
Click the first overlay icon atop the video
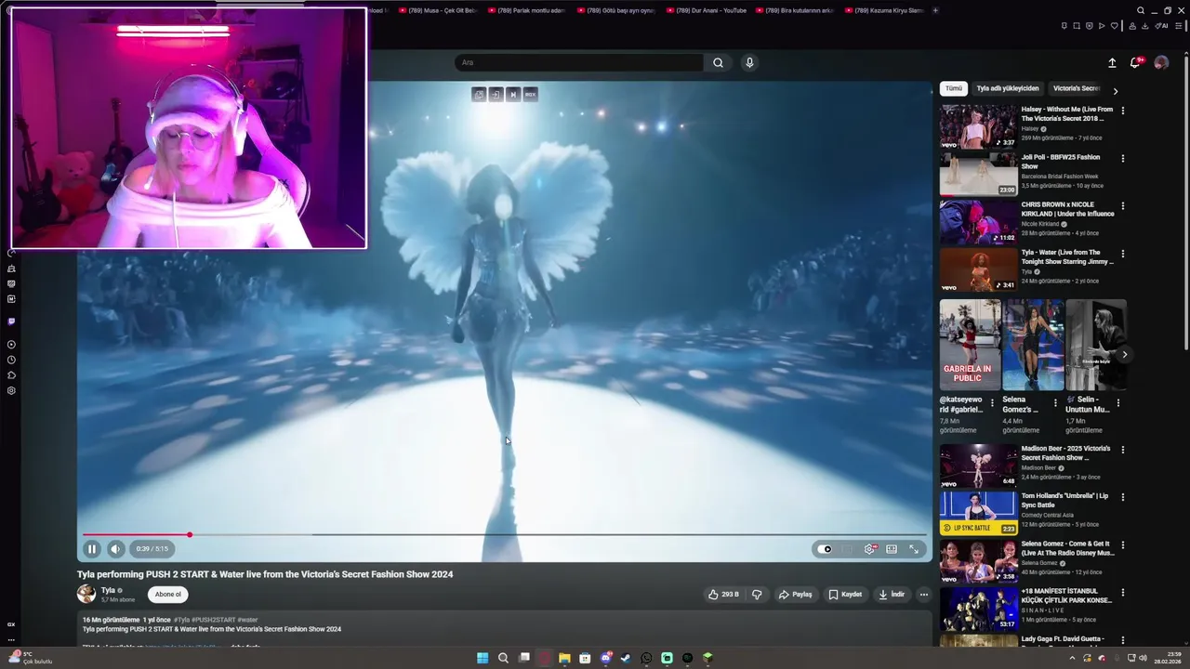[x=479, y=95]
